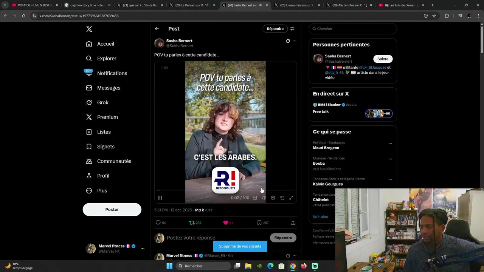Open Sasha Bernert's avatar on the post
Viewport: 484px width, 272px height.
pyautogui.click(x=159, y=43)
